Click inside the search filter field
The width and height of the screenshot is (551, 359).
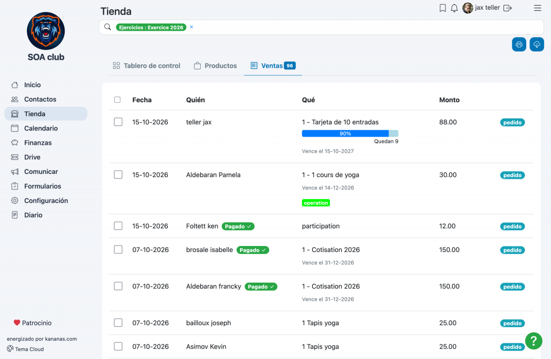321,27
